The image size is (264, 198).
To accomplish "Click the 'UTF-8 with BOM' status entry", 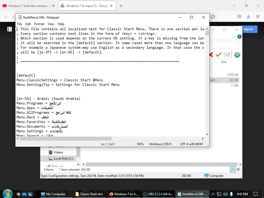I will pyautogui.click(x=191, y=144).
